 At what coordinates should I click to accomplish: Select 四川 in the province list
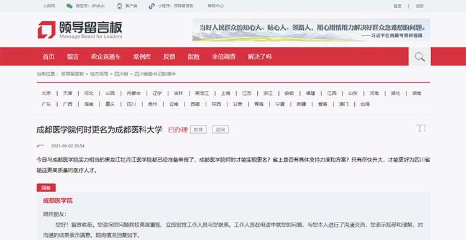point(131,104)
